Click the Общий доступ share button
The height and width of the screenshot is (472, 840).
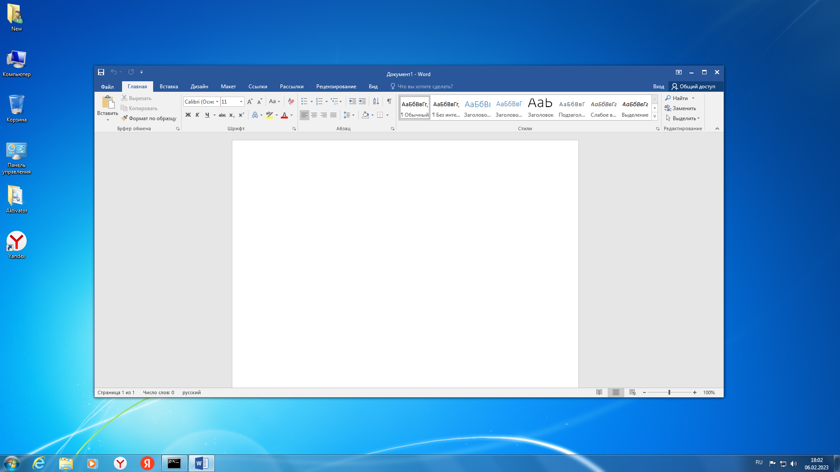pyautogui.click(x=693, y=87)
